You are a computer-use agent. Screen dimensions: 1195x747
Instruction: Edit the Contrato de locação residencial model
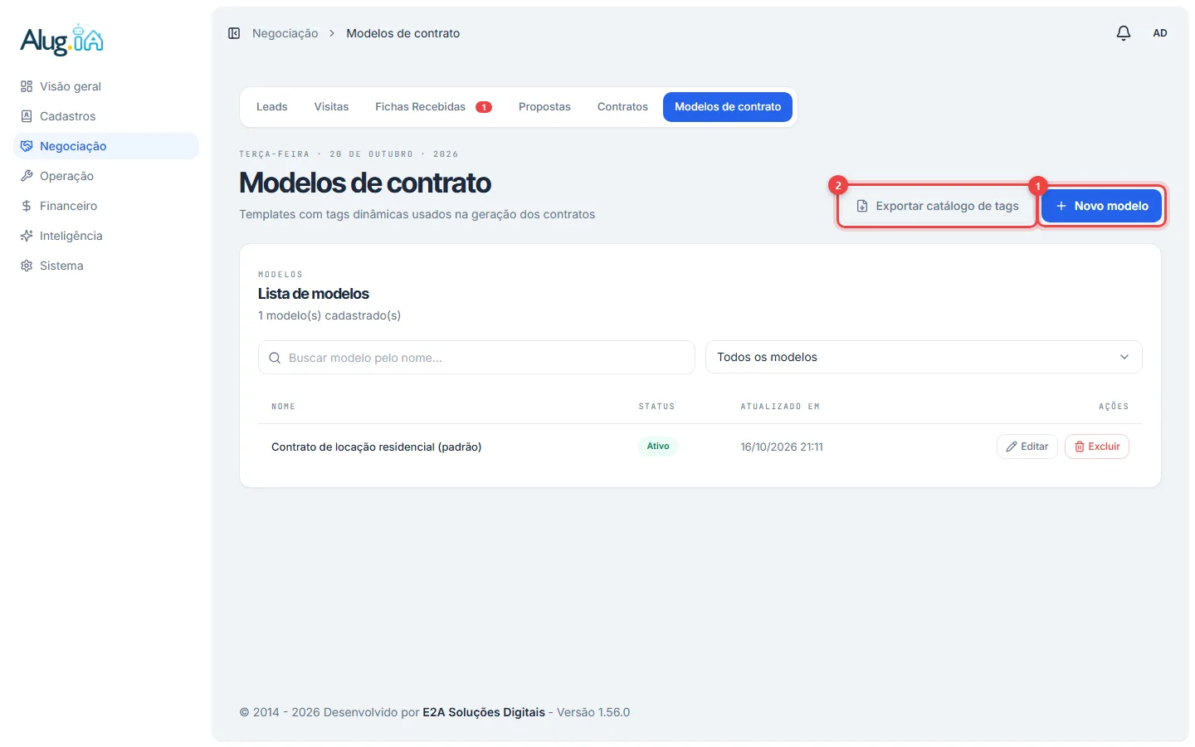coord(1027,447)
